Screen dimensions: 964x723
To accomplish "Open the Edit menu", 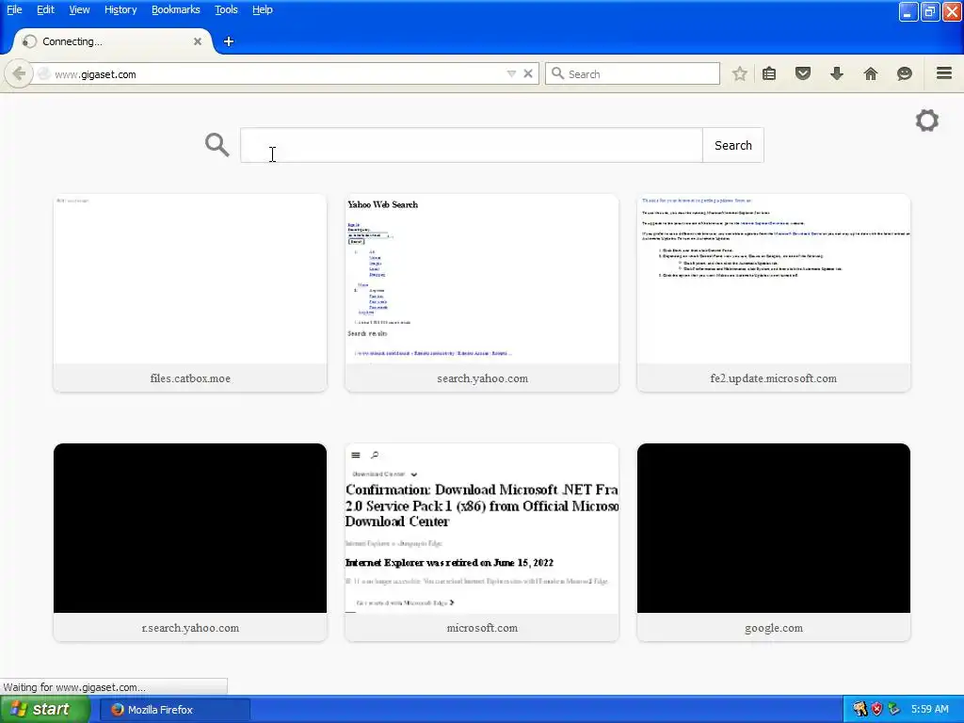I will pos(45,9).
